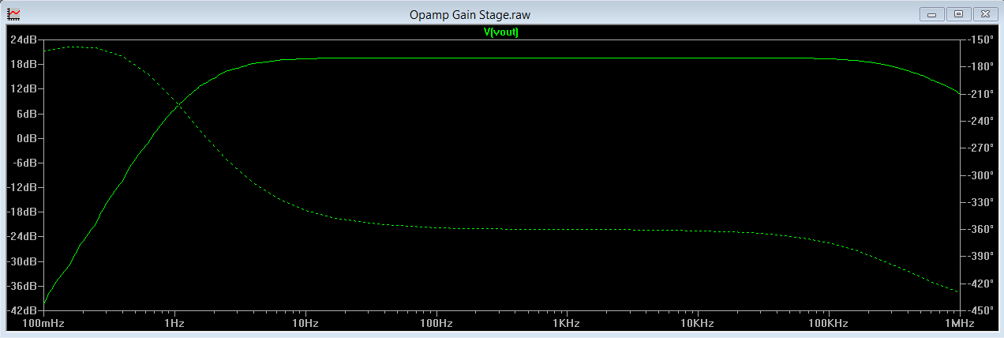The image size is (1004, 338).
Task: Click the -18dB magnitude axis label
Action: click(x=22, y=212)
